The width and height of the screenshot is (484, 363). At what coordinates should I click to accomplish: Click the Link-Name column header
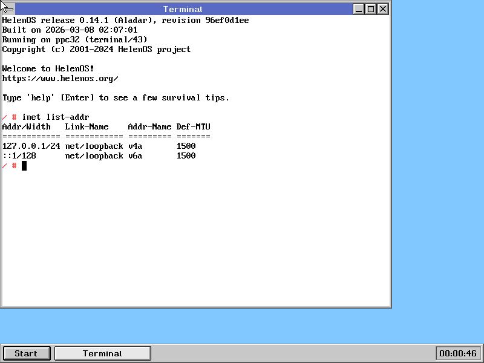pyautogui.click(x=87, y=126)
